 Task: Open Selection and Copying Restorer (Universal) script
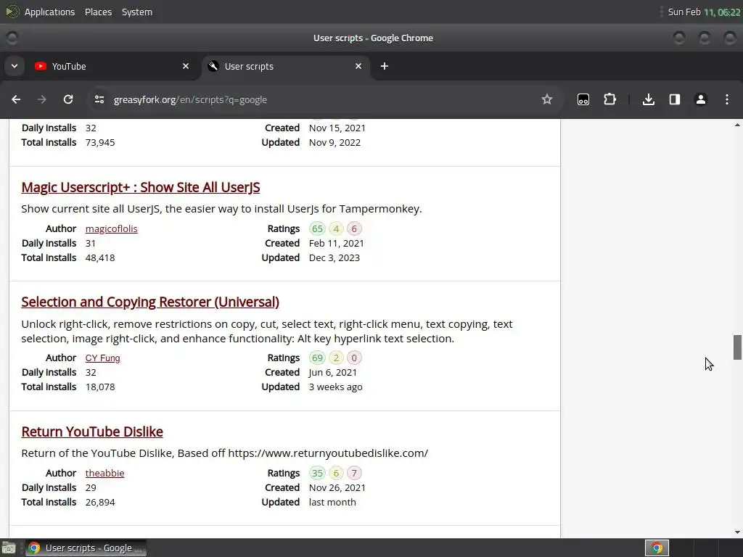150,302
